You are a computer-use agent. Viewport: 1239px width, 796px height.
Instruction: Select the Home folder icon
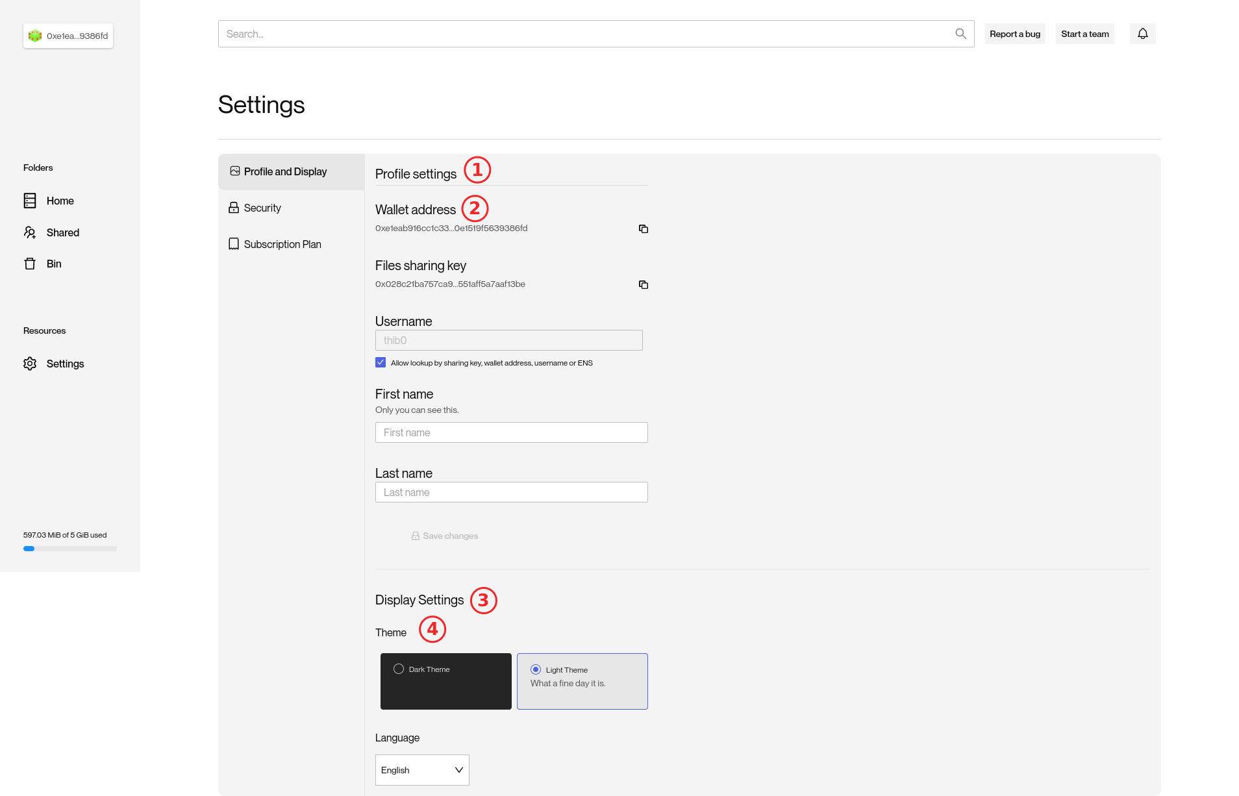tap(30, 201)
